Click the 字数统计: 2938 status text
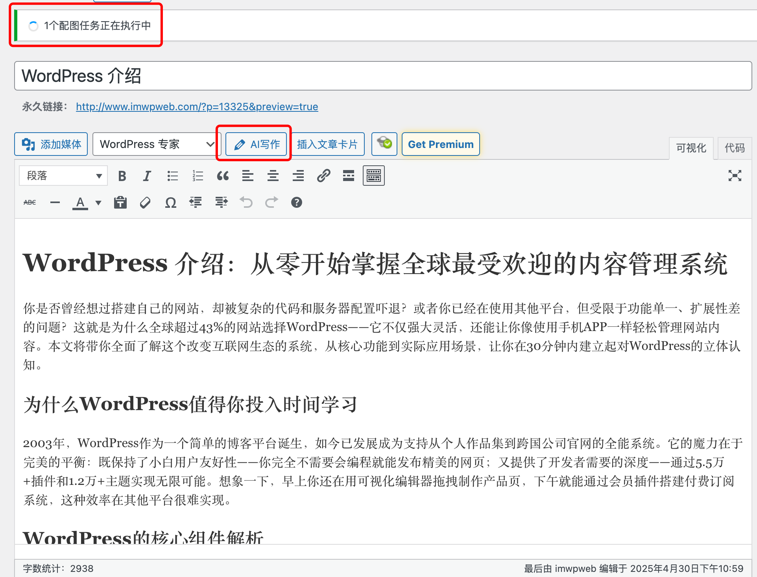 (x=58, y=568)
